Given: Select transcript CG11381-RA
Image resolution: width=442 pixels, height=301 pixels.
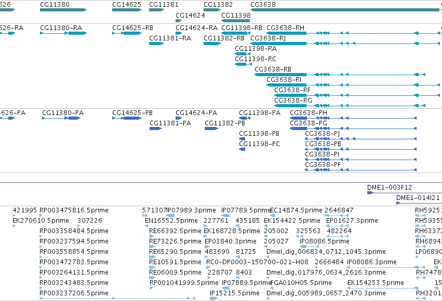Looking at the screenshot, I should pos(156,44).
